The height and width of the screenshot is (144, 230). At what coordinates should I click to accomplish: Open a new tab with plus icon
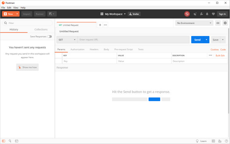click(x=100, y=25)
